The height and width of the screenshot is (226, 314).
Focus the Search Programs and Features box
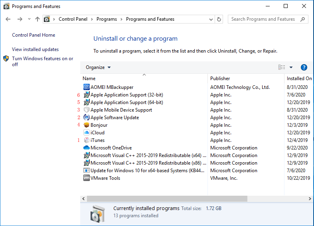[x=263, y=19]
